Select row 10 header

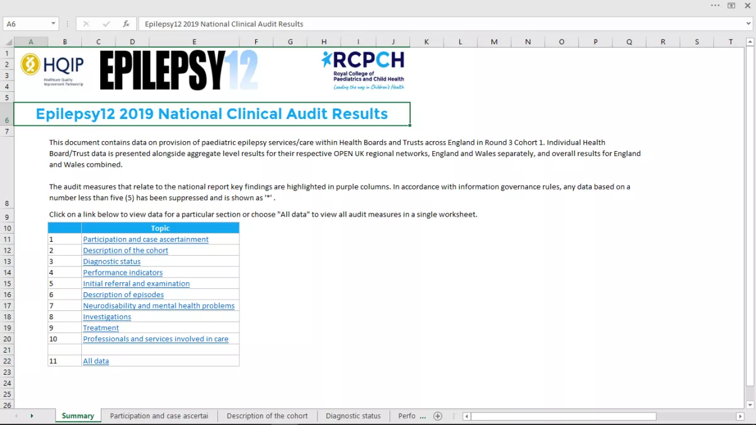(x=7, y=229)
